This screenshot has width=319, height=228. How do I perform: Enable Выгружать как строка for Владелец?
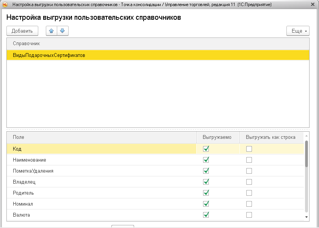249,182
